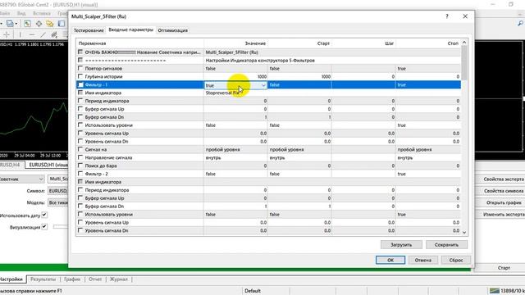The width and height of the screenshot is (525, 295).
Task: Uncheck the Использовать дату checkbox
Action: tap(44, 215)
